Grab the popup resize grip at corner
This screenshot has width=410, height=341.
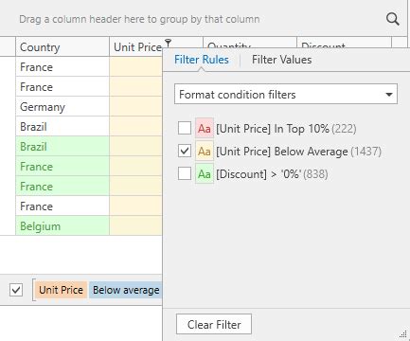pos(403,334)
